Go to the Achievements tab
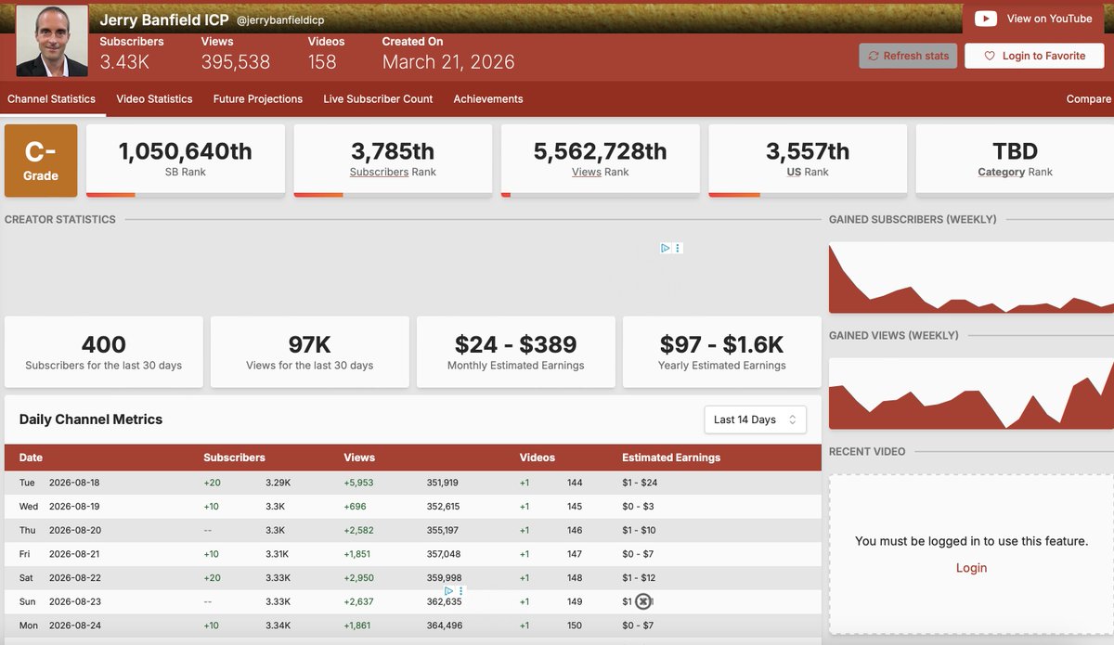Image resolution: width=1114 pixels, height=645 pixels. tap(488, 98)
